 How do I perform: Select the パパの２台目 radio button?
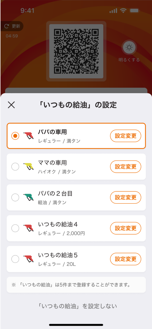(x=15, y=197)
